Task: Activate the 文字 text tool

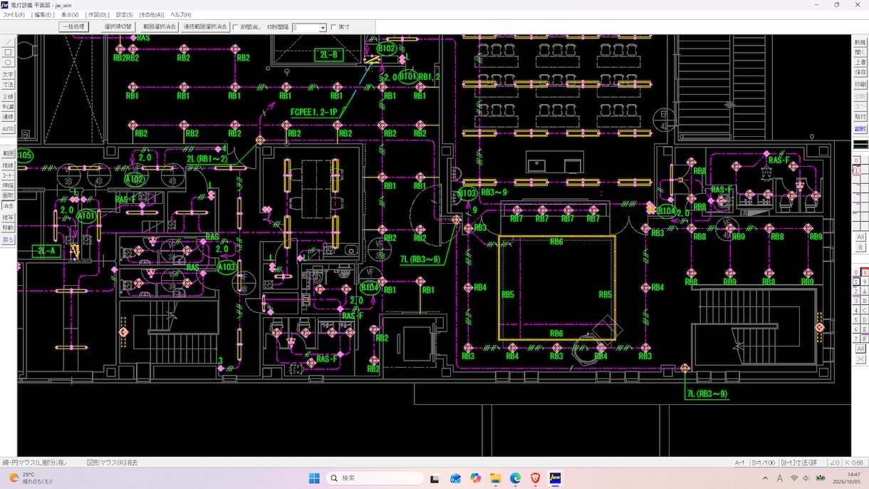Action: click(9, 74)
